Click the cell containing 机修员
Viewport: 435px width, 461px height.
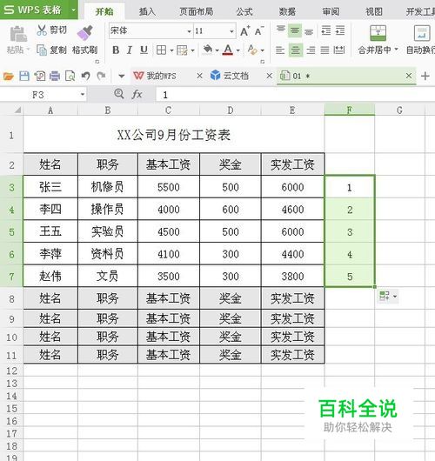point(107,187)
